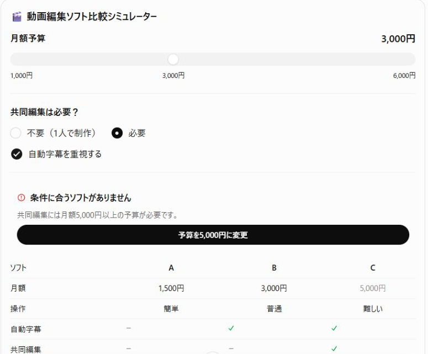The height and width of the screenshot is (354, 428).
Task: Click the red warning icon in alert
Action: (x=22, y=198)
